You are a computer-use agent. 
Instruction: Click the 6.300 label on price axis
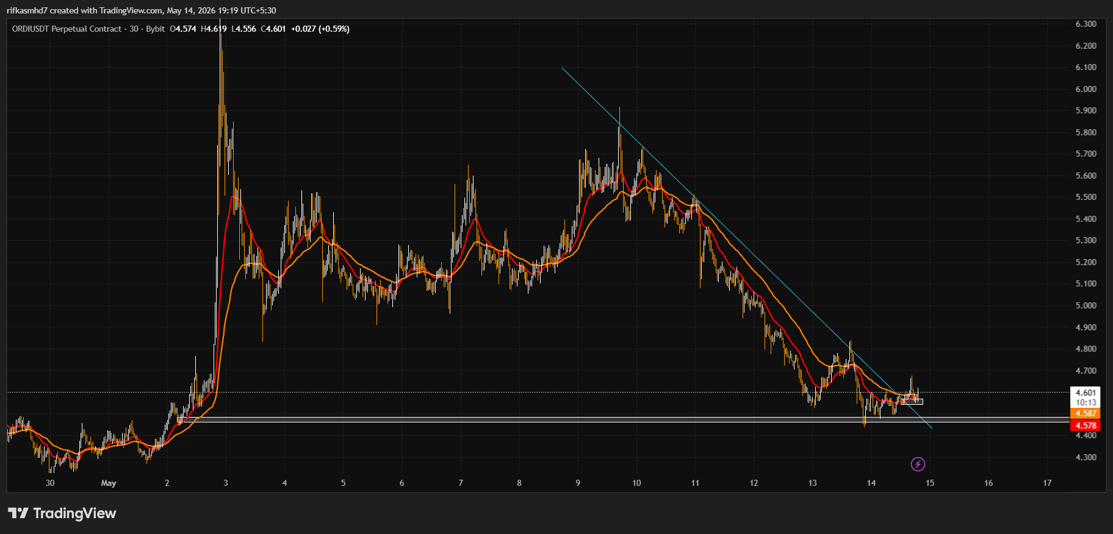click(1086, 24)
